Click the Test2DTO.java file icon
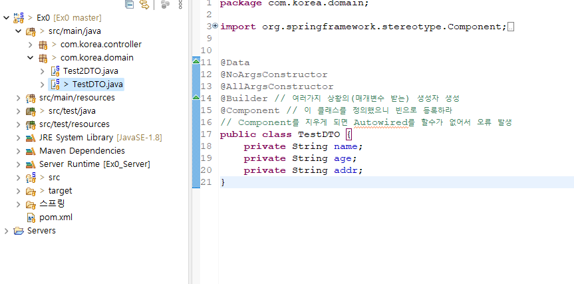The height and width of the screenshot is (284, 574). (55, 71)
